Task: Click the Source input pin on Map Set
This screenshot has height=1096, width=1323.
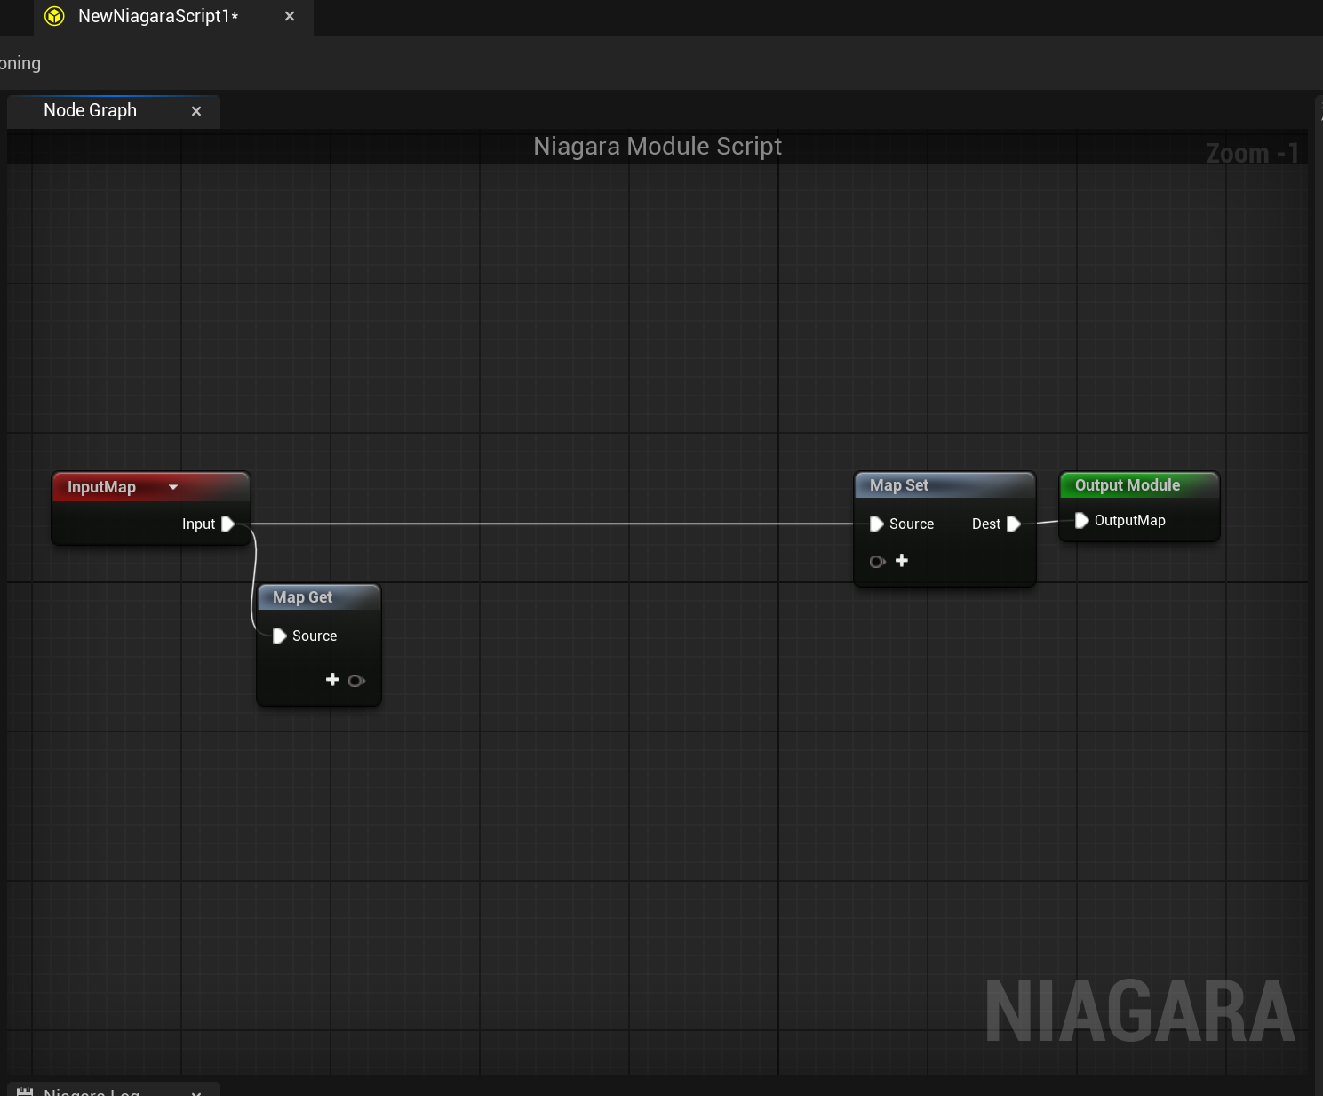Action: pos(876,524)
